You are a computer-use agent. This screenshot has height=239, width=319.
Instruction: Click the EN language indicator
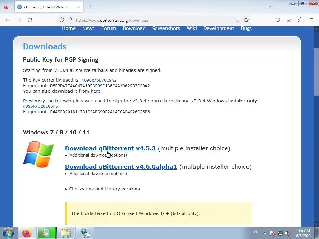pos(256,232)
